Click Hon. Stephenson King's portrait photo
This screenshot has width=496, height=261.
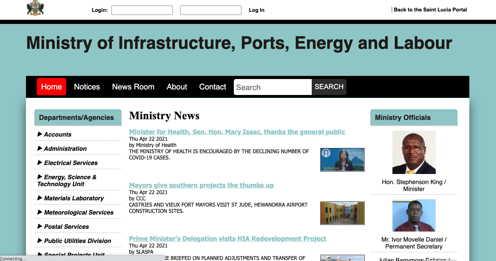pyautogui.click(x=414, y=152)
